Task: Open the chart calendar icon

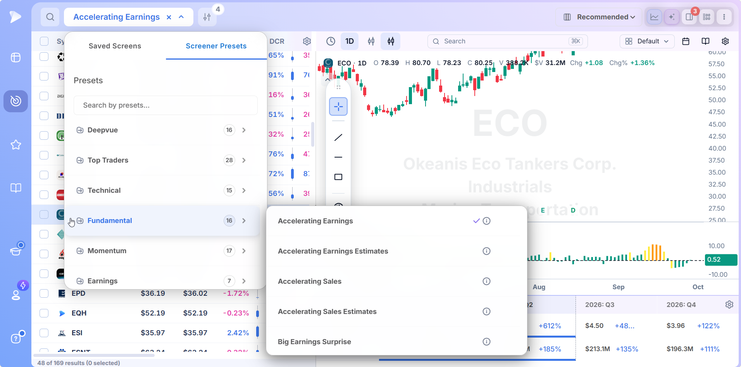Action: point(686,41)
